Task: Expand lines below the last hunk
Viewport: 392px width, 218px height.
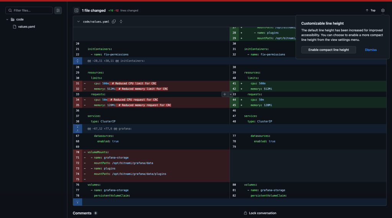Action: coord(77,202)
